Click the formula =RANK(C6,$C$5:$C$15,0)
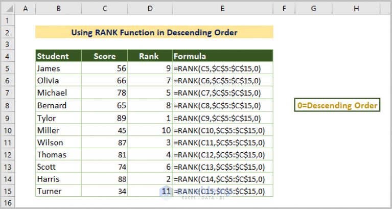Image resolution: width=392 pixels, height=209 pixels. pos(222,80)
